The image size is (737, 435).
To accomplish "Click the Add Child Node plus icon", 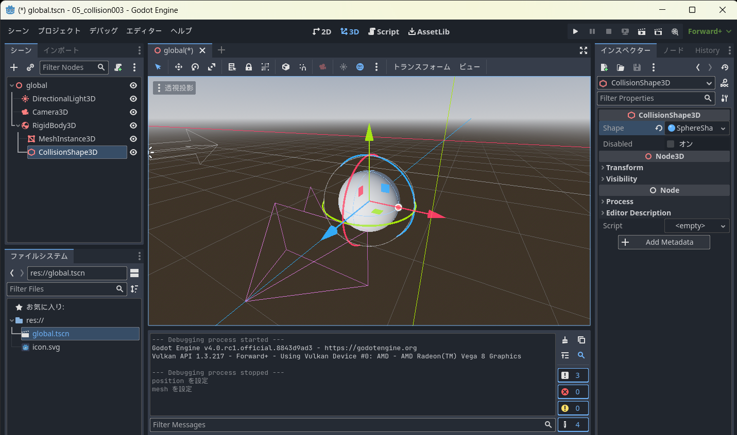I will (x=13, y=67).
